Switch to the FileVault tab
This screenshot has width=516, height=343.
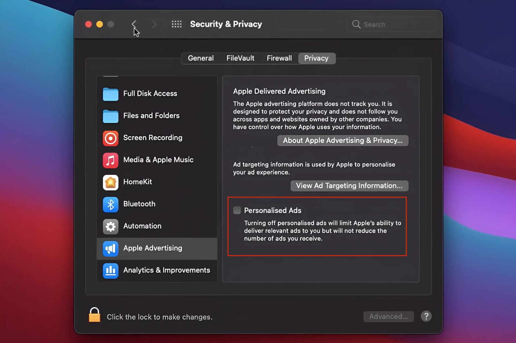(240, 58)
